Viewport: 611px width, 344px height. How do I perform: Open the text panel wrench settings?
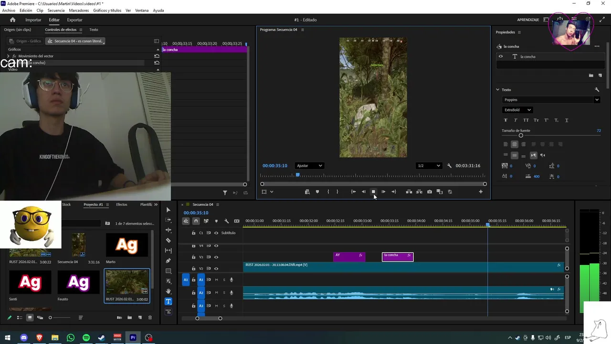[x=597, y=90]
